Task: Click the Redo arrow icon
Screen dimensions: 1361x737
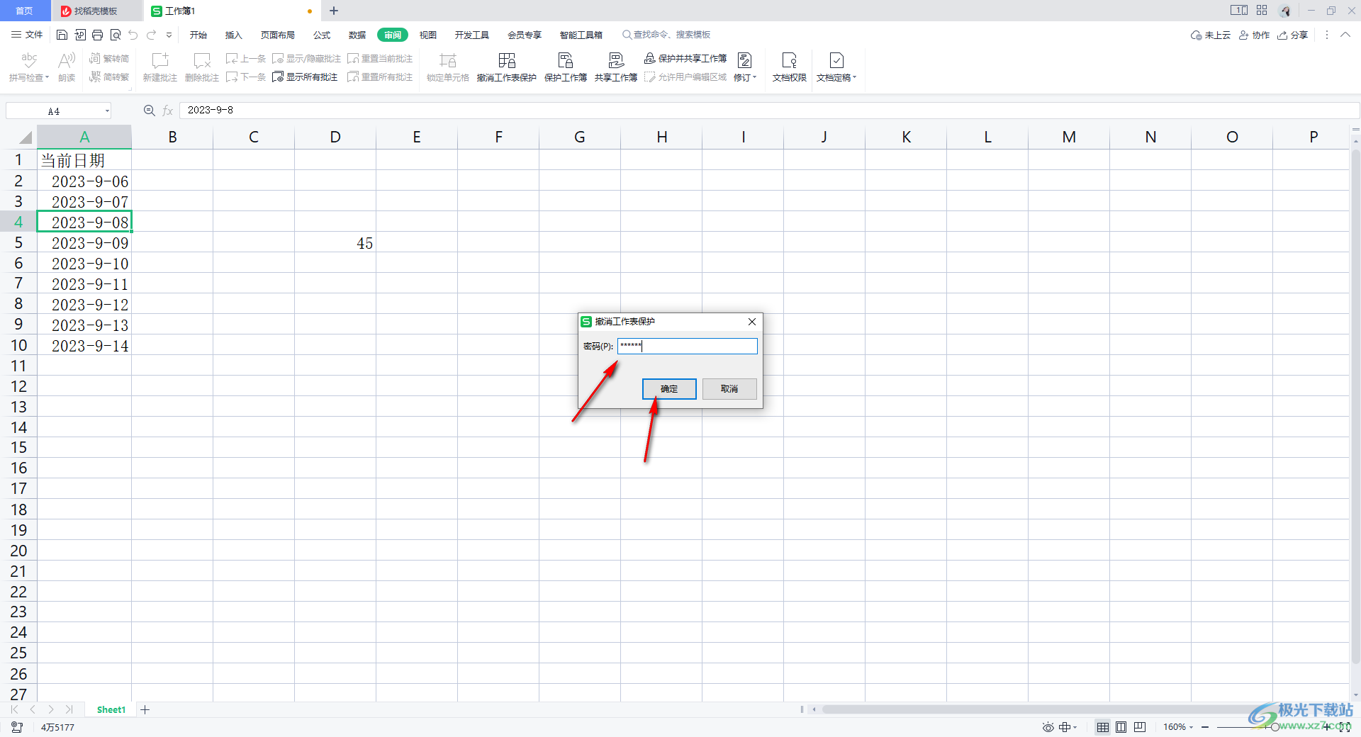Action: pos(151,35)
